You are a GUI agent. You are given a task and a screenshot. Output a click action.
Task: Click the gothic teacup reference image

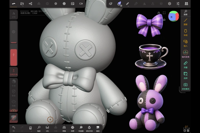coord(151,56)
